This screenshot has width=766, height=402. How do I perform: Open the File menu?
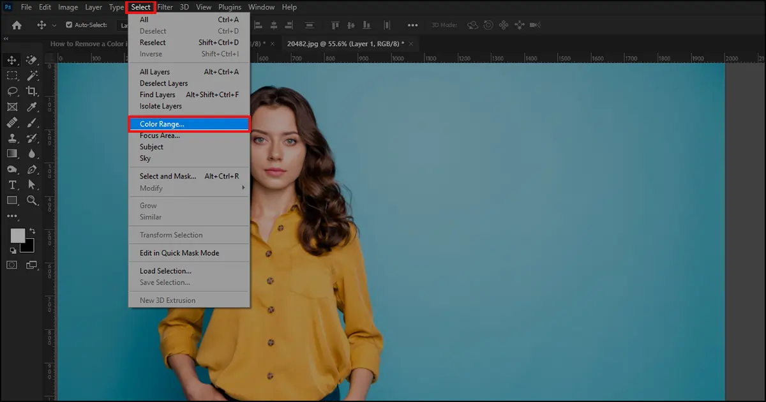click(x=26, y=7)
